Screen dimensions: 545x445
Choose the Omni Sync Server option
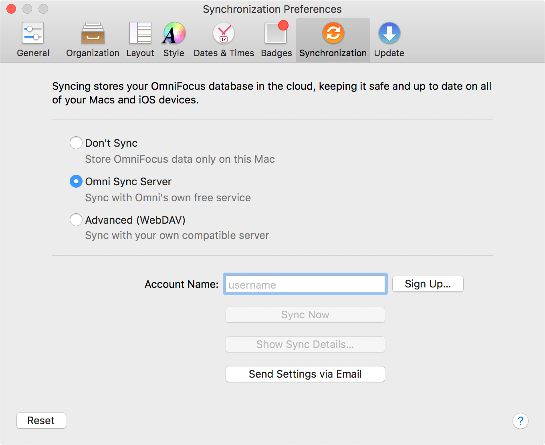point(76,181)
